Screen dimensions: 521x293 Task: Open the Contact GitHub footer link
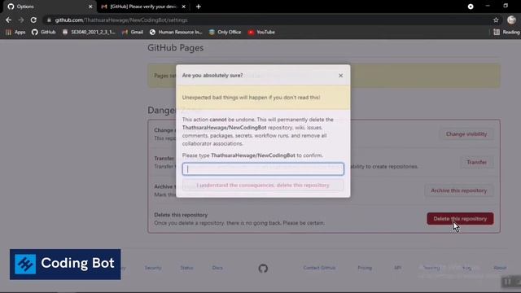point(319,268)
